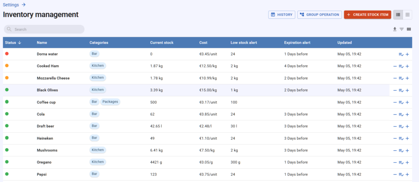Add stock to Cooked Ham
This screenshot has height=182, width=419.
407,67
